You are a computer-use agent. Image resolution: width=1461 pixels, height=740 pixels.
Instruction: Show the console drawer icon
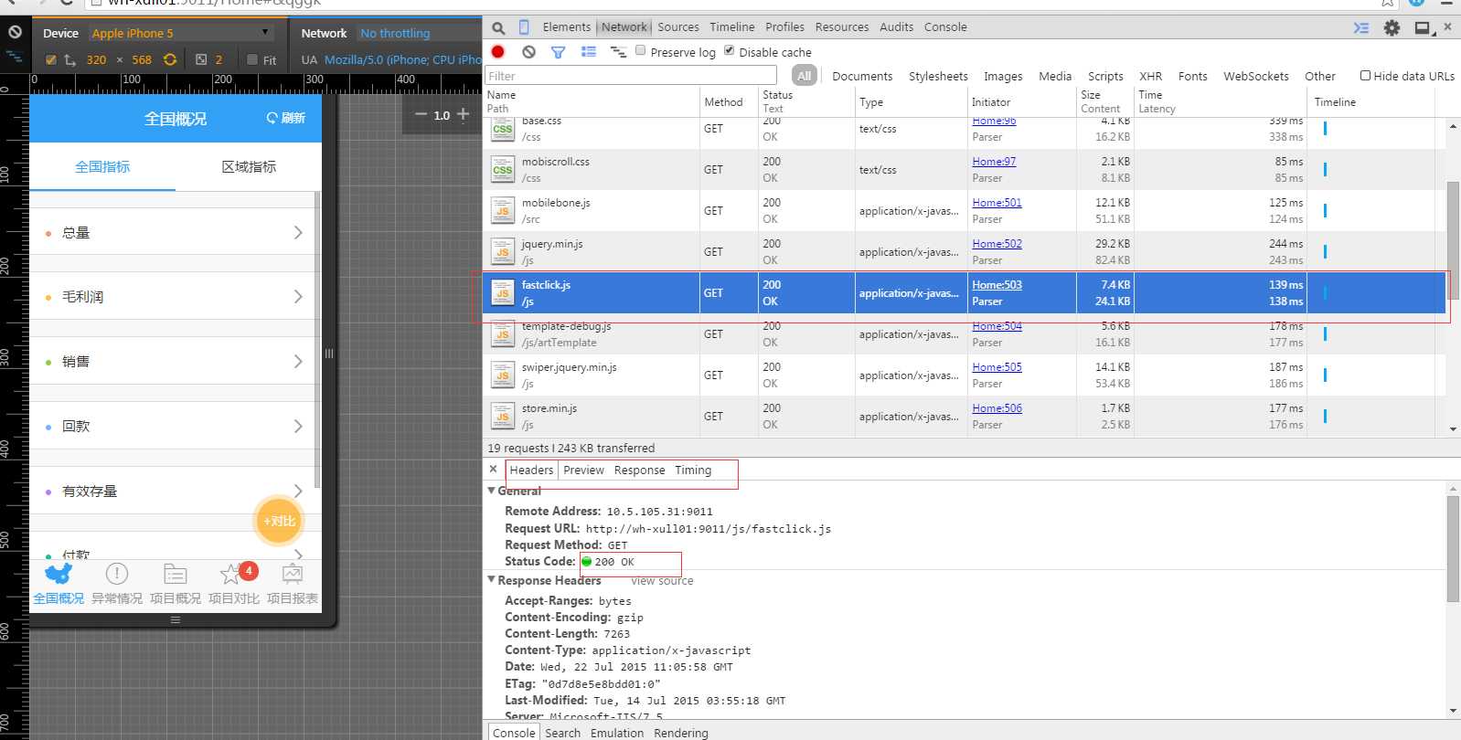click(1361, 28)
